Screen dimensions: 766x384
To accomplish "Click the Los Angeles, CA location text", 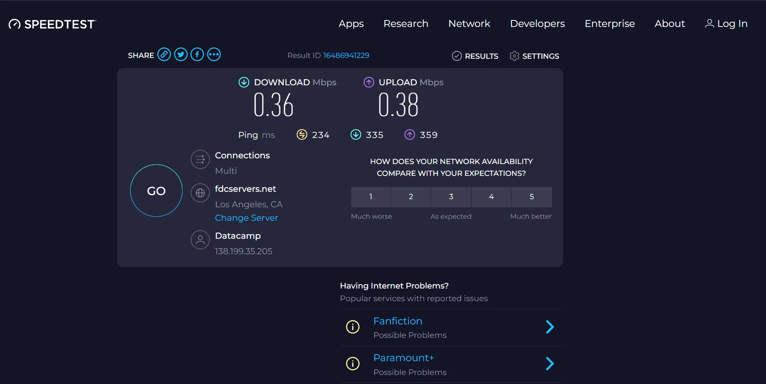I will (249, 204).
